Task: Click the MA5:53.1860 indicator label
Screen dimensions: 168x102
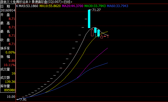Action: click(x=29, y=6)
